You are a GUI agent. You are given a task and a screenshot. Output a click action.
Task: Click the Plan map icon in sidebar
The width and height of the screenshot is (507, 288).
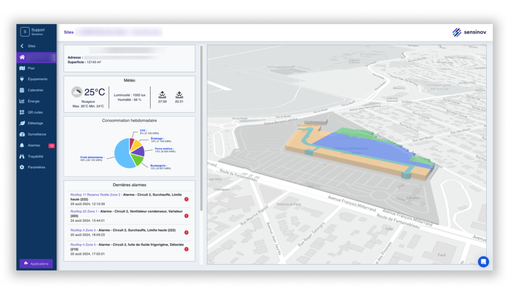[x=22, y=68]
